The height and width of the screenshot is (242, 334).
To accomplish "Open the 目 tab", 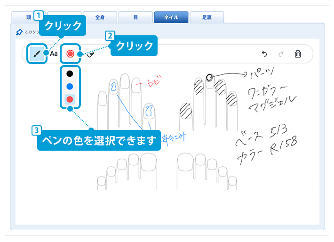I will point(135,17).
